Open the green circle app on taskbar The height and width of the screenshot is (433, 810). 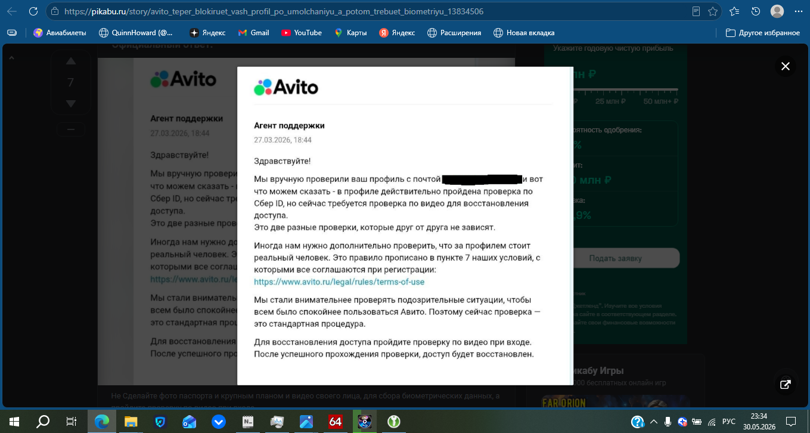(x=393, y=422)
